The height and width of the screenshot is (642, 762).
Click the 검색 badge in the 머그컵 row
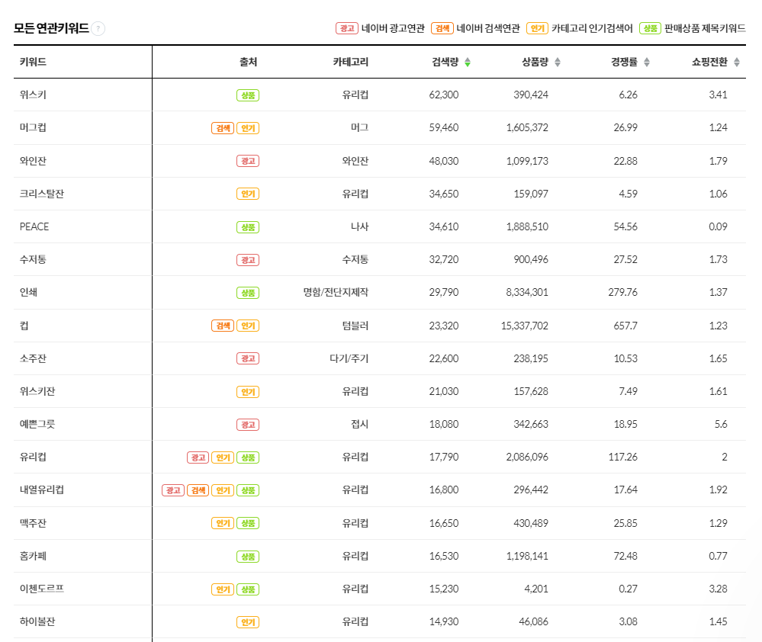click(223, 128)
